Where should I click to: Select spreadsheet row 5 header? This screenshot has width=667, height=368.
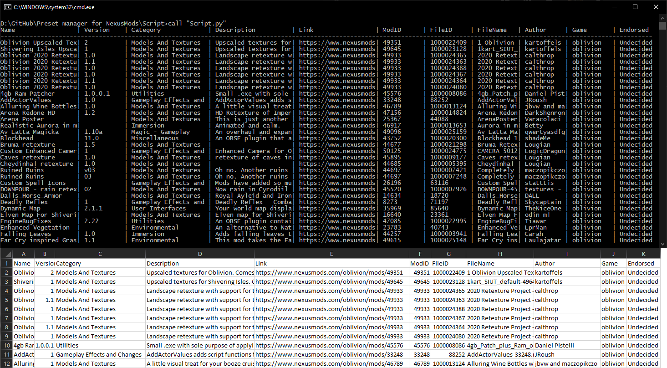click(6, 300)
